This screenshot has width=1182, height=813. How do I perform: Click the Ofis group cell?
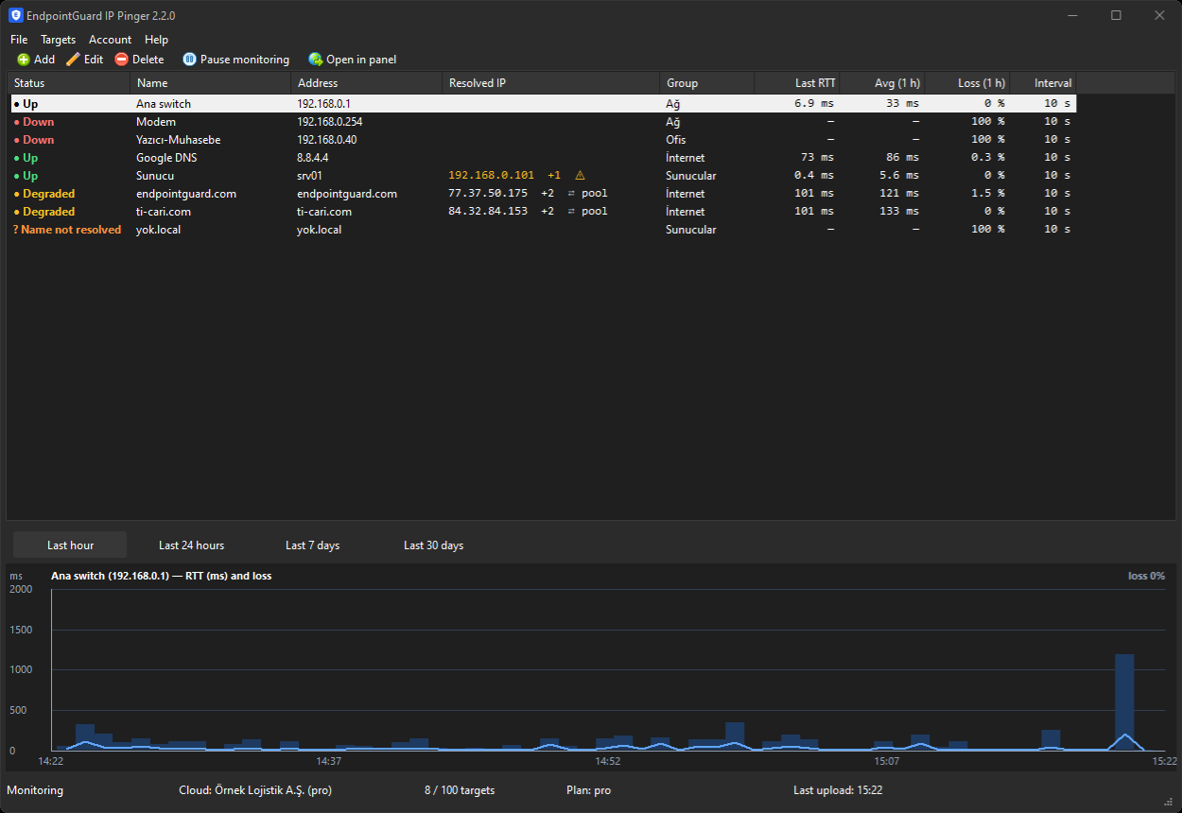coord(676,140)
